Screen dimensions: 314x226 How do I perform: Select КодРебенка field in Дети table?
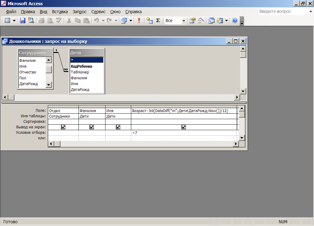[87, 66]
